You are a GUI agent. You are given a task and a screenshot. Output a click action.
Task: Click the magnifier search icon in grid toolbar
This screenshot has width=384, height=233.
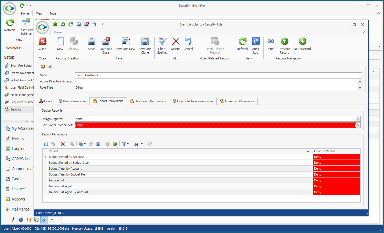[150, 144]
